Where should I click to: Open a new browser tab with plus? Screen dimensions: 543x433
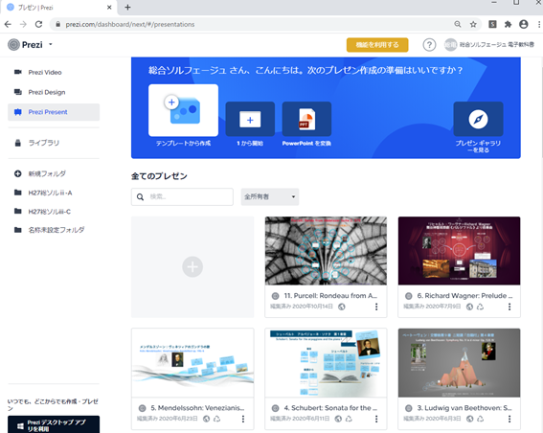tap(127, 8)
